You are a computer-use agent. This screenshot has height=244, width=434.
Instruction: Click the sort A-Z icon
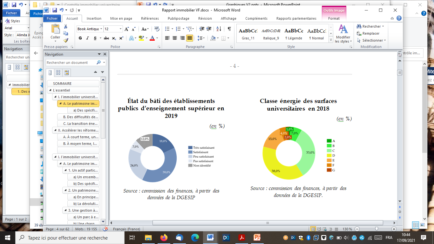click(x=219, y=29)
